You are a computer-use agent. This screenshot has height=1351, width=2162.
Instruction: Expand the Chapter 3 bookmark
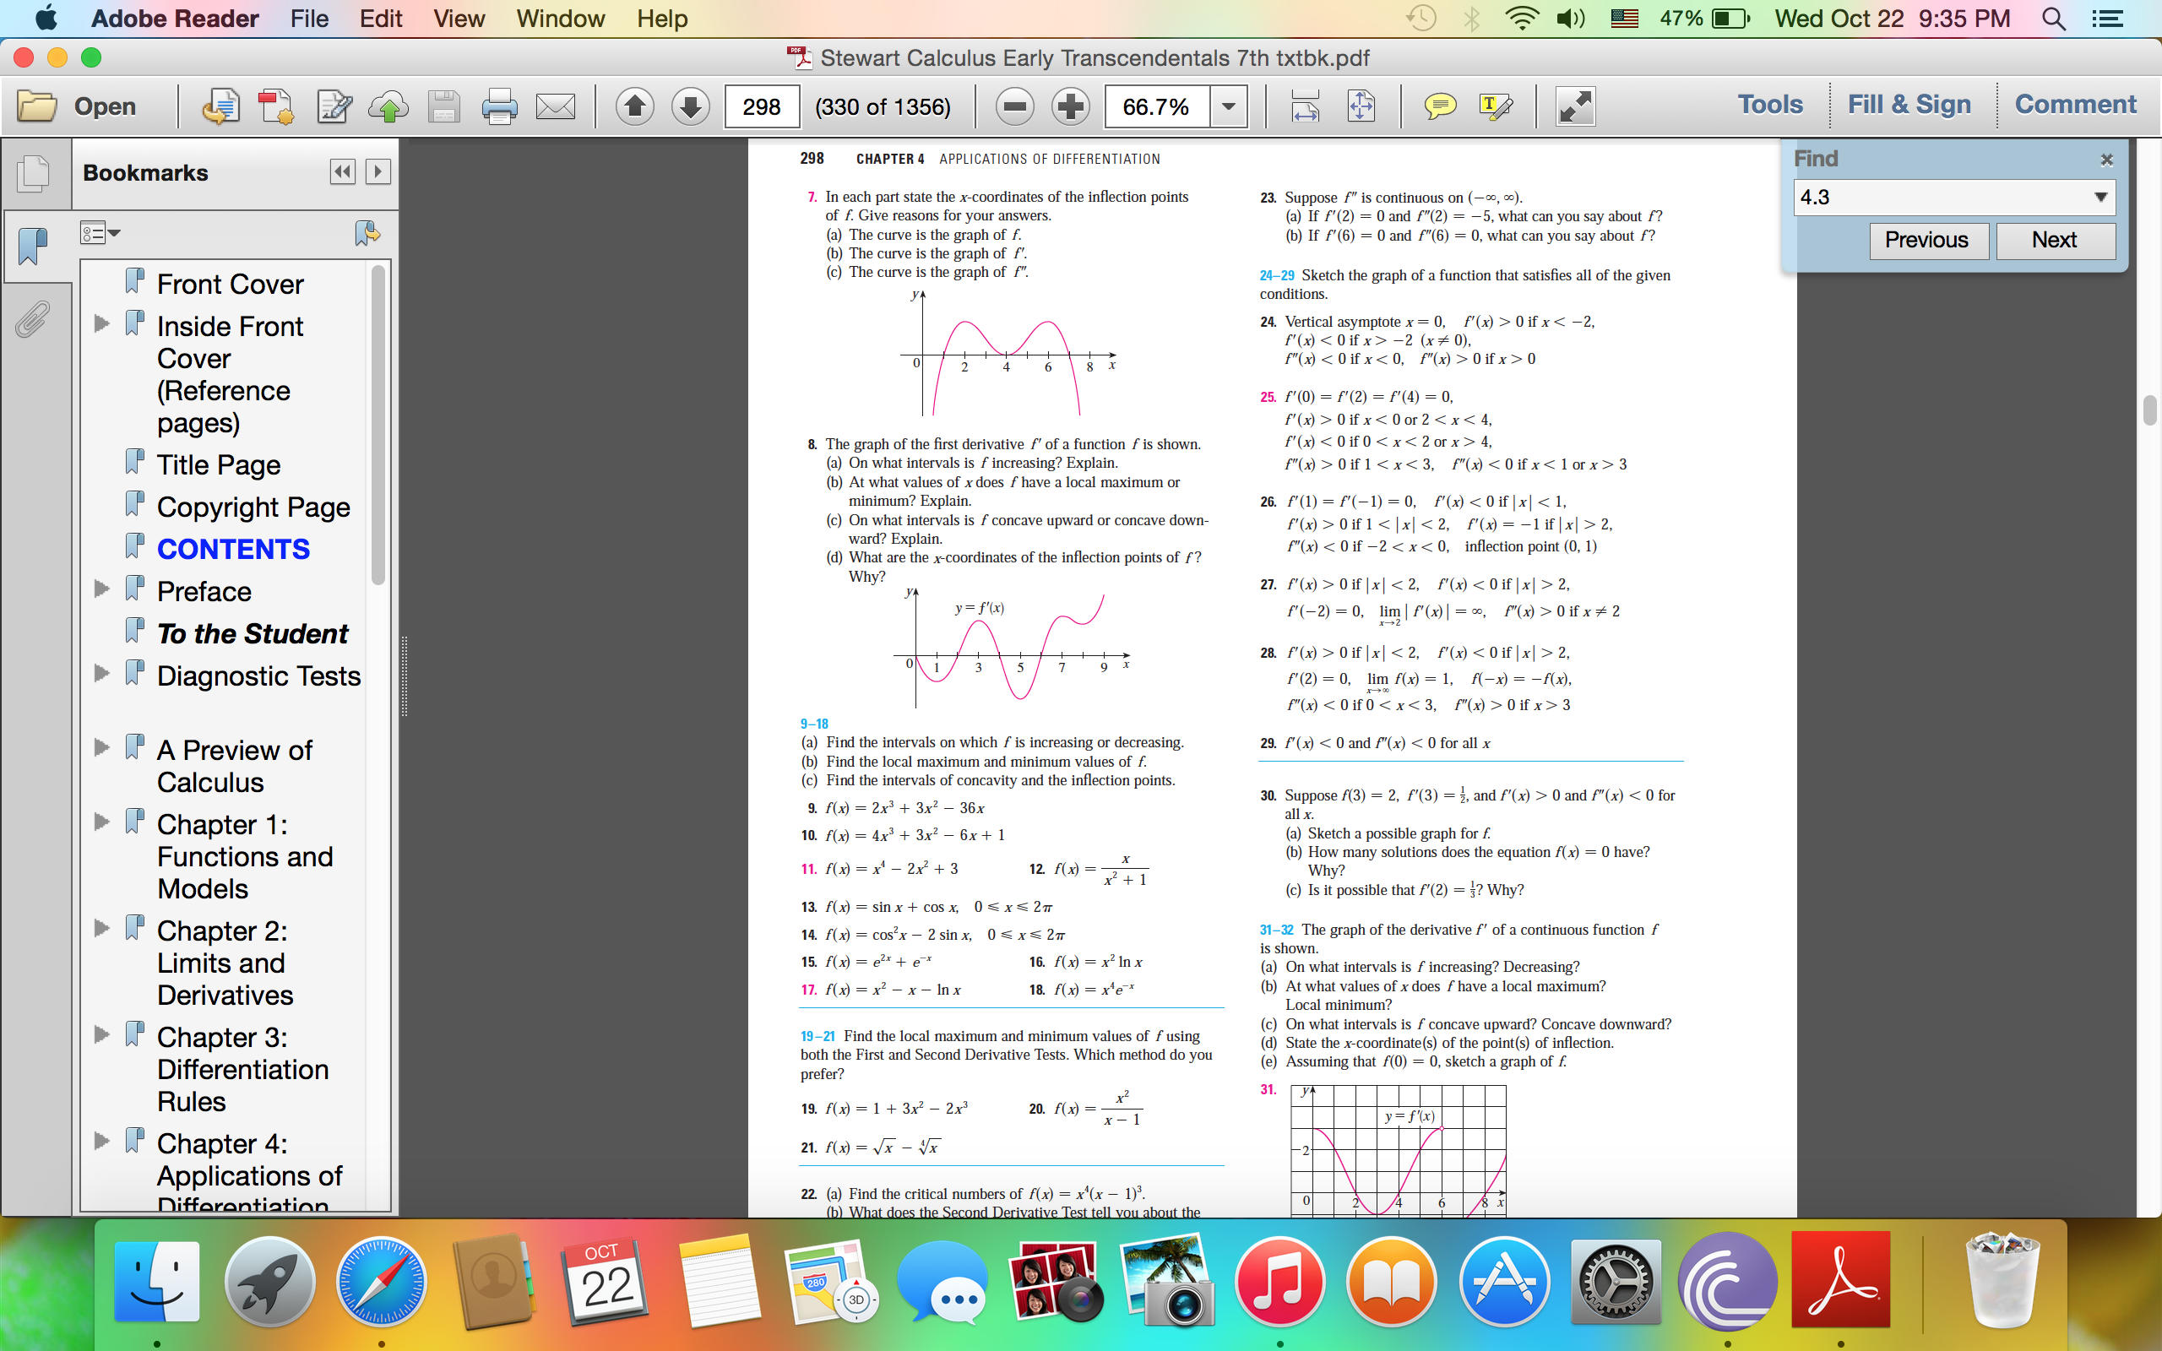point(102,1034)
